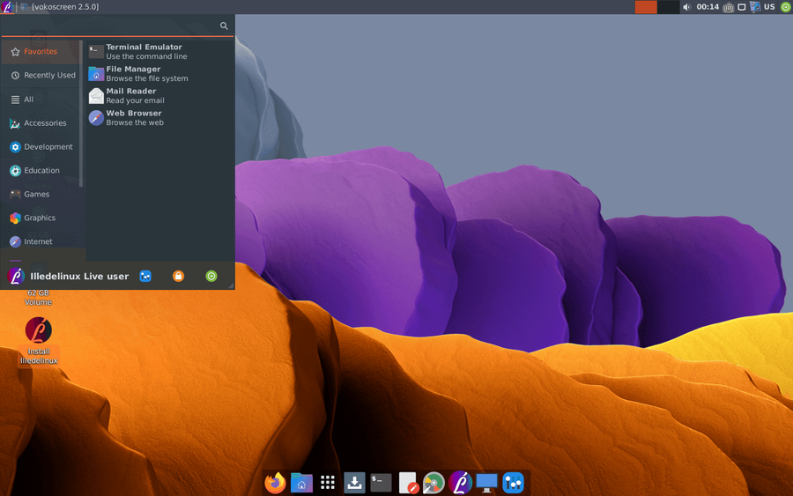The width and height of the screenshot is (793, 496).
Task: Open the text editor dock icon
Action: [407, 483]
